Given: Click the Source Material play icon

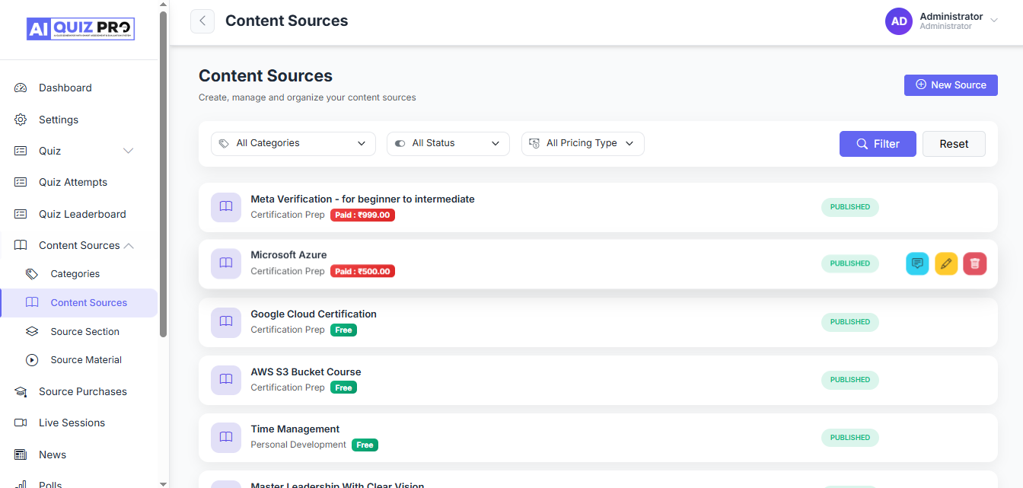Looking at the screenshot, I should [x=32, y=360].
